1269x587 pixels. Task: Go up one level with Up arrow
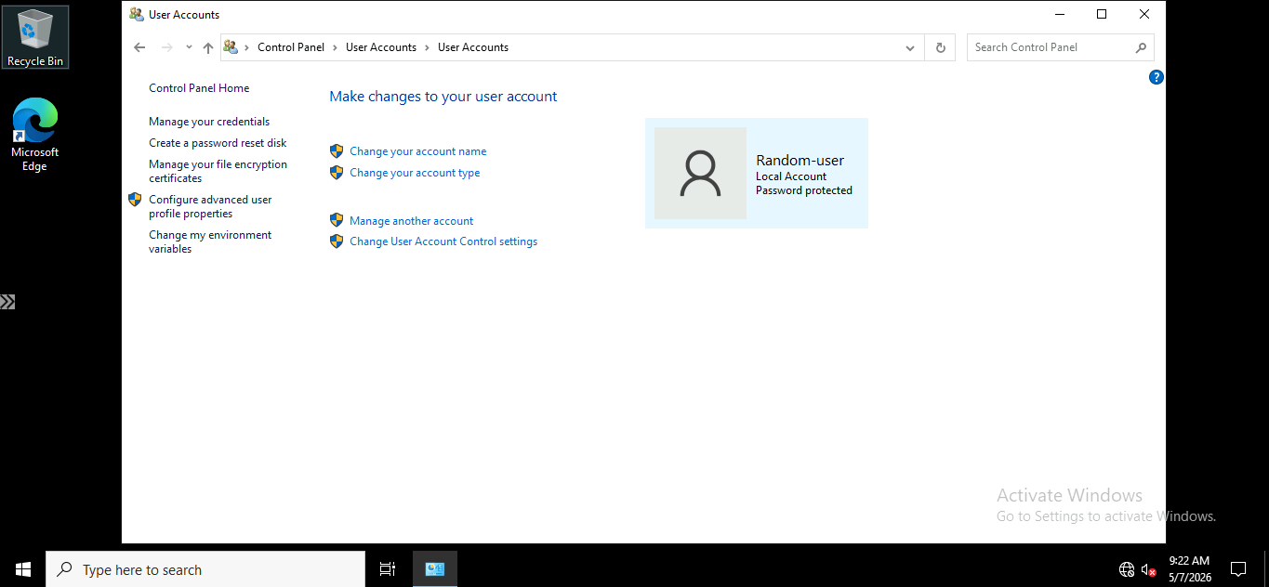(x=208, y=47)
